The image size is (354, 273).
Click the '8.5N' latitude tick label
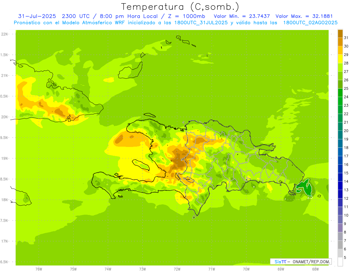point(4,179)
